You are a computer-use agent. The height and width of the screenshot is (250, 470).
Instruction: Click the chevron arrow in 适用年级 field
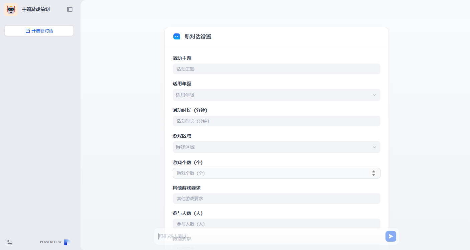[374, 95]
